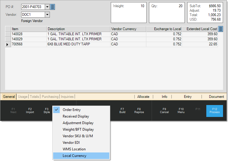Click the Item column header

coord(29,29)
